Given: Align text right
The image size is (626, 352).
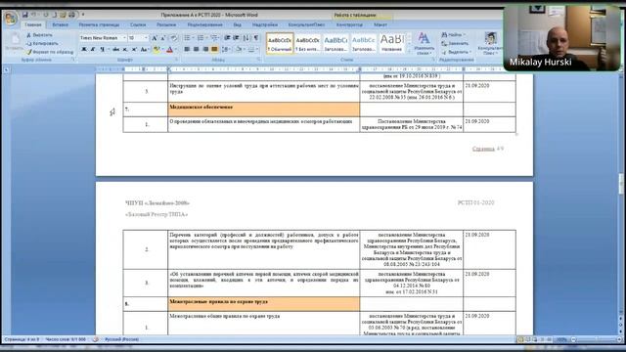Looking at the screenshot, I should click(x=205, y=50).
